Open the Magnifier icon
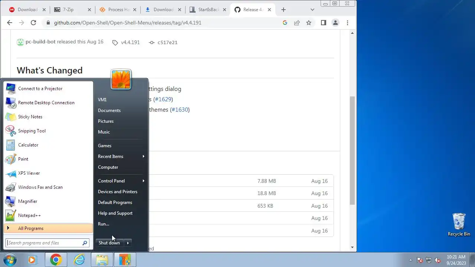 11,201
